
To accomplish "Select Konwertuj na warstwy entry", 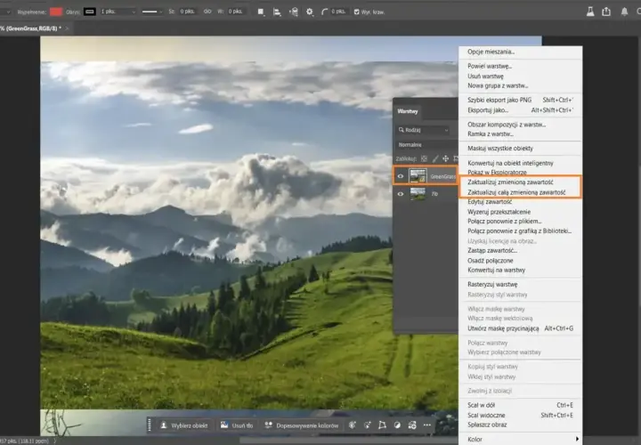I will (496, 270).
